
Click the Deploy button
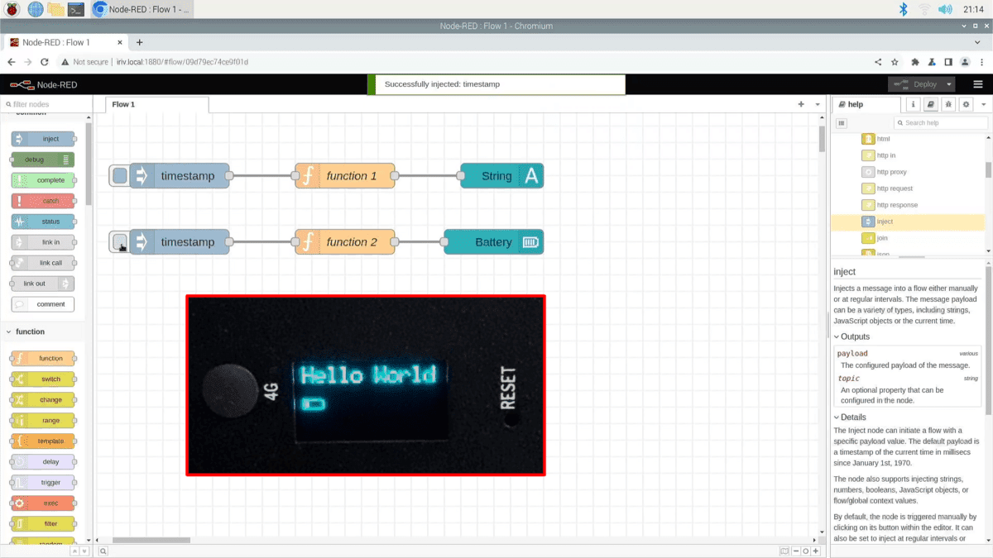coord(920,83)
